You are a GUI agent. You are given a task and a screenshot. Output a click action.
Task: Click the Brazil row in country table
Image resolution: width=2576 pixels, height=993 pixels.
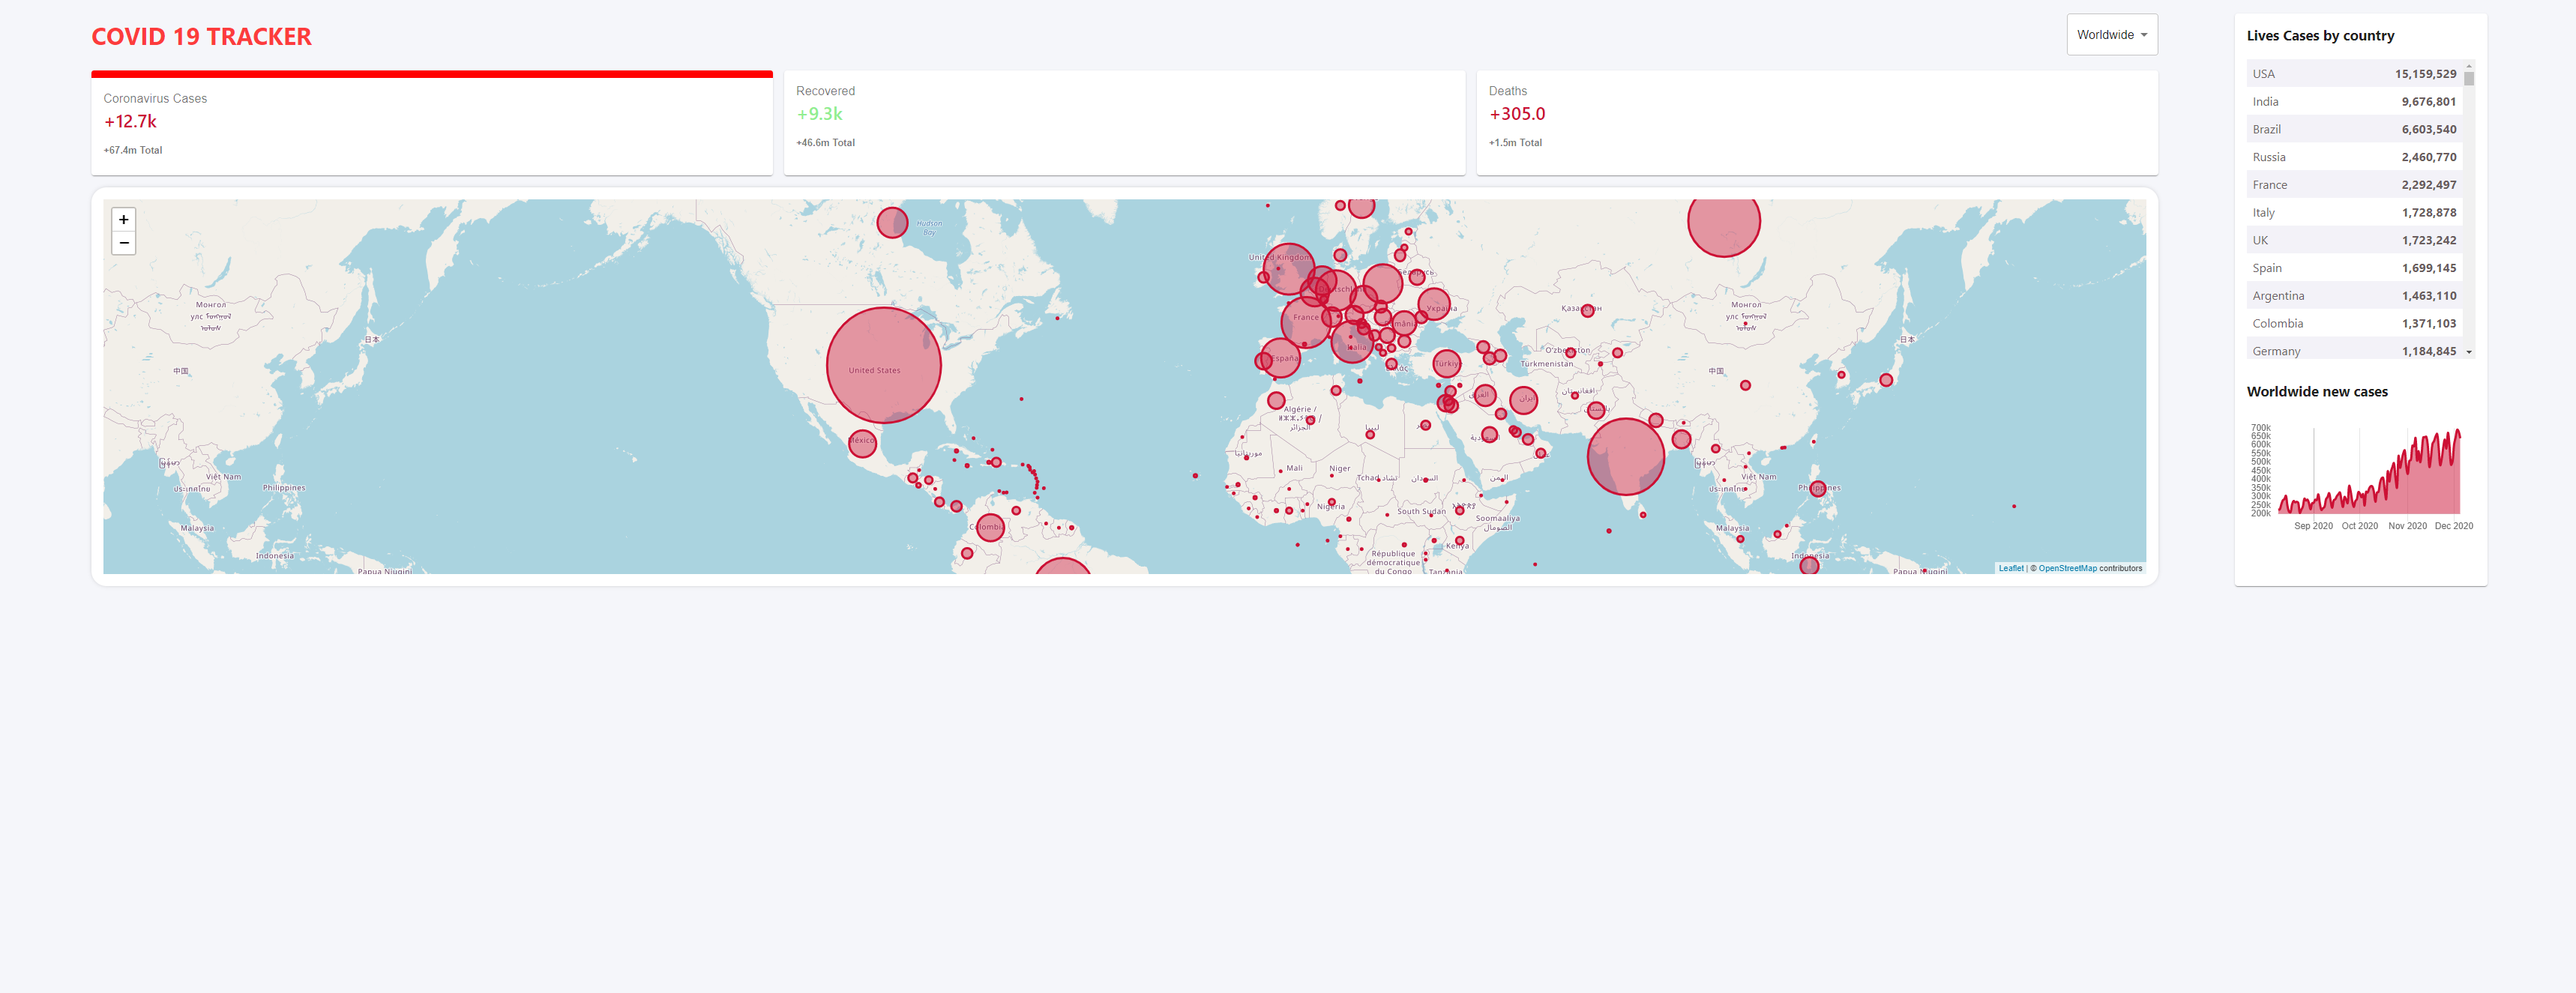pos(2353,130)
